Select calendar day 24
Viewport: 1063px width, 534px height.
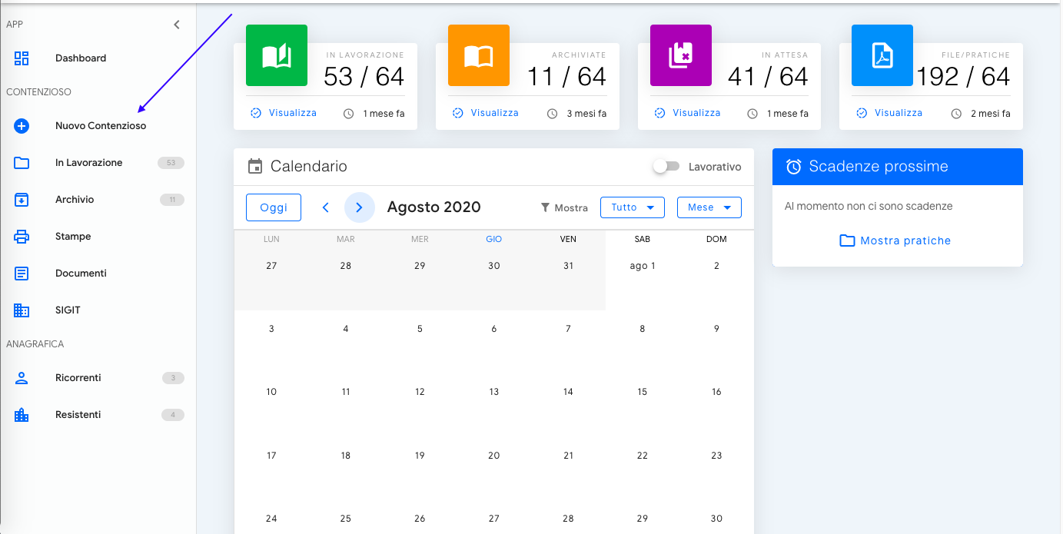[x=271, y=519]
